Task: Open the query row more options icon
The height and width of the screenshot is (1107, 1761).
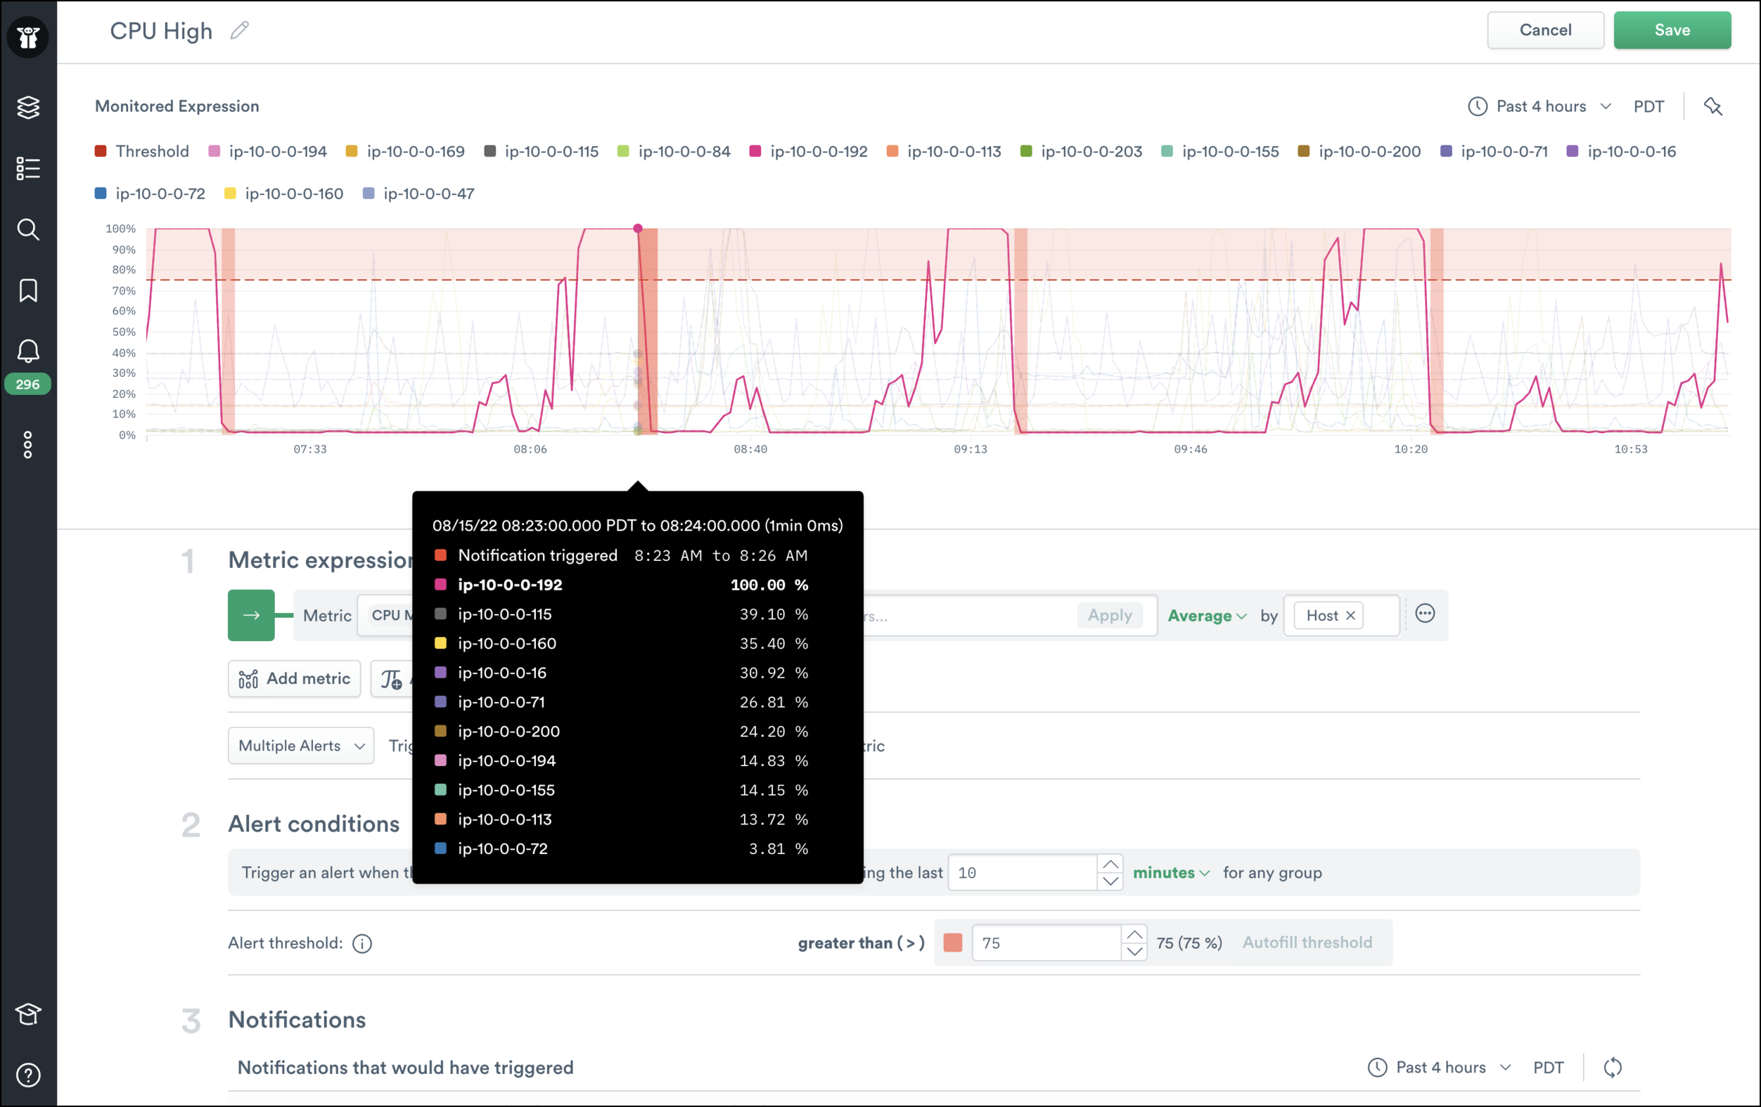Action: (1426, 614)
